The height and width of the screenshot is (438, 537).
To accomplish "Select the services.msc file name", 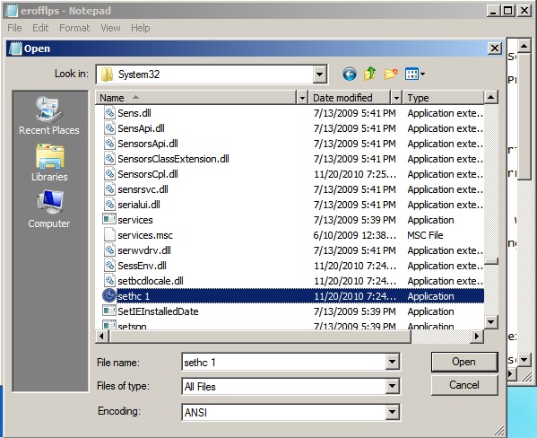I will pyautogui.click(x=145, y=235).
